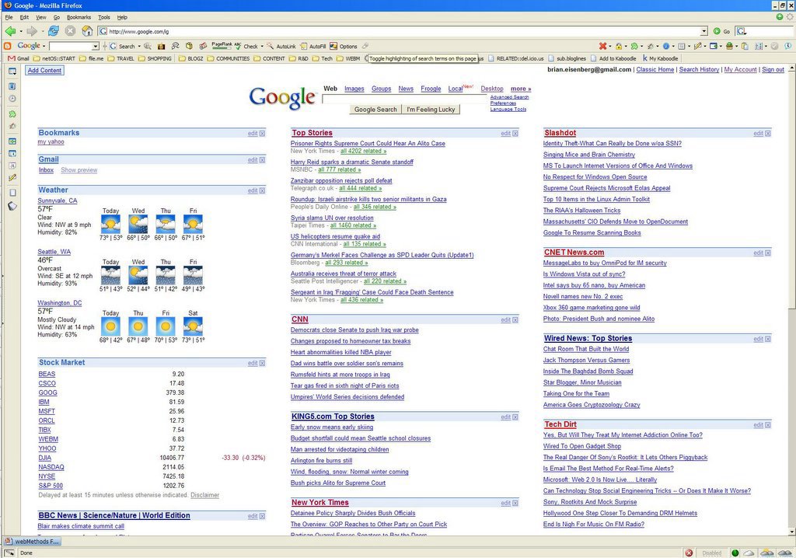796x558 pixels.
Task: Click the Forward arrow navigation button
Action: [31, 32]
